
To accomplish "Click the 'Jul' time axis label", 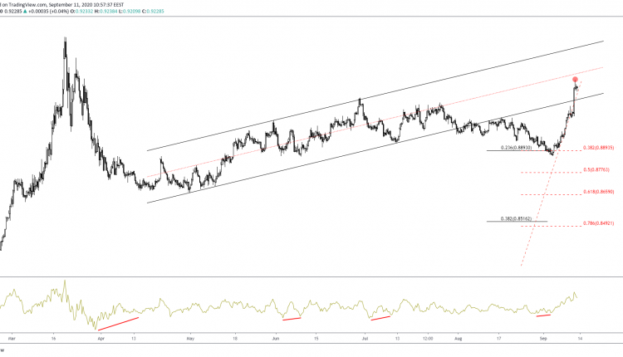I will (x=365, y=339).
